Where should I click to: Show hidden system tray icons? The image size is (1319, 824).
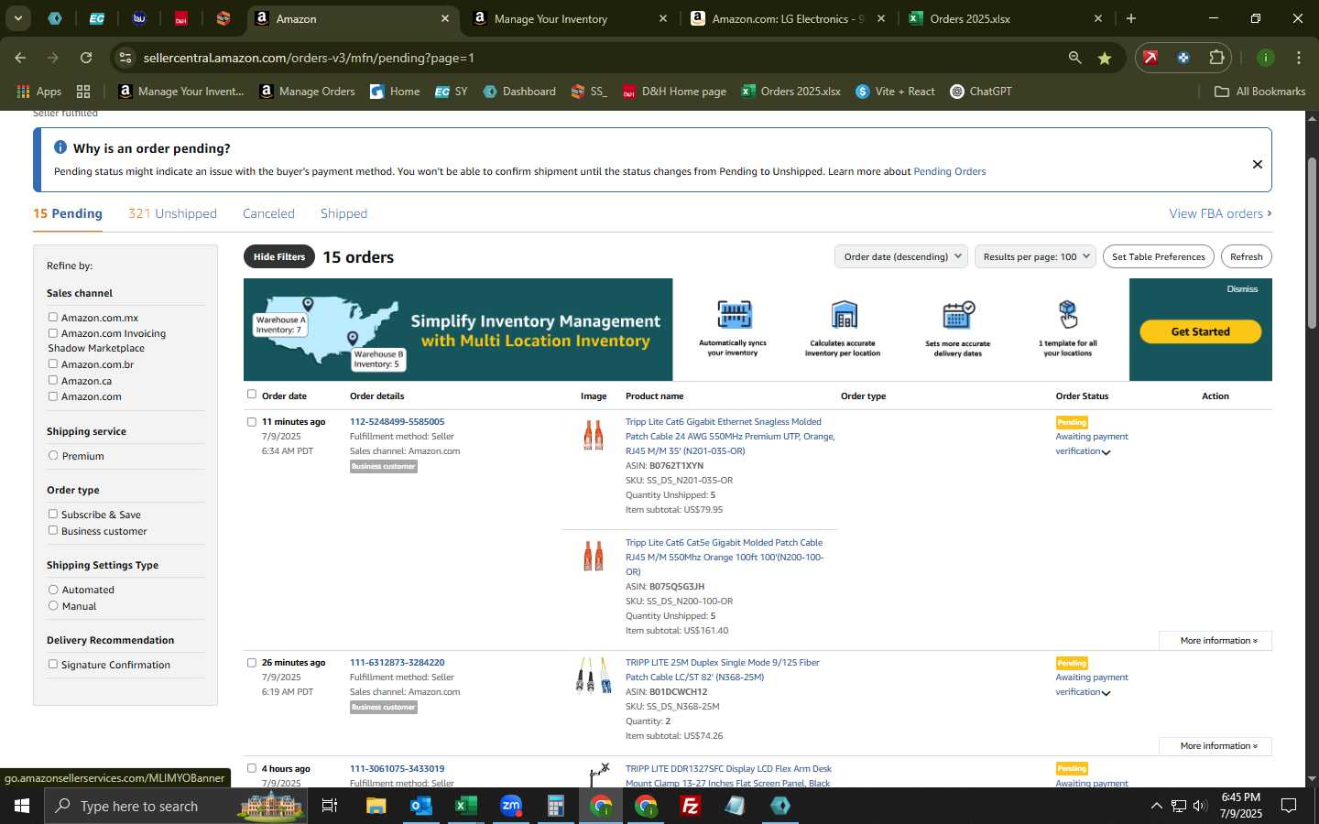[x=1156, y=806]
